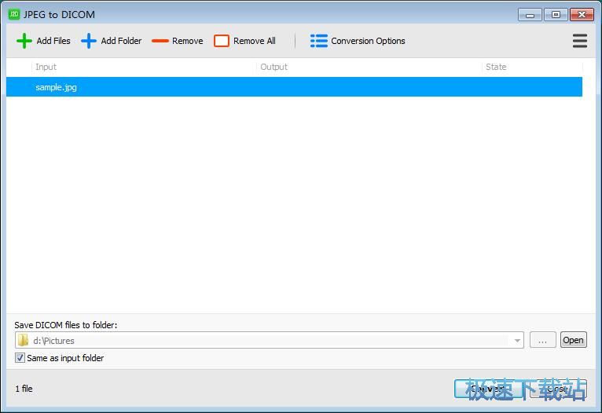Click the red minus Remove icon
Viewport: 602px width, 413px height.
(x=160, y=41)
